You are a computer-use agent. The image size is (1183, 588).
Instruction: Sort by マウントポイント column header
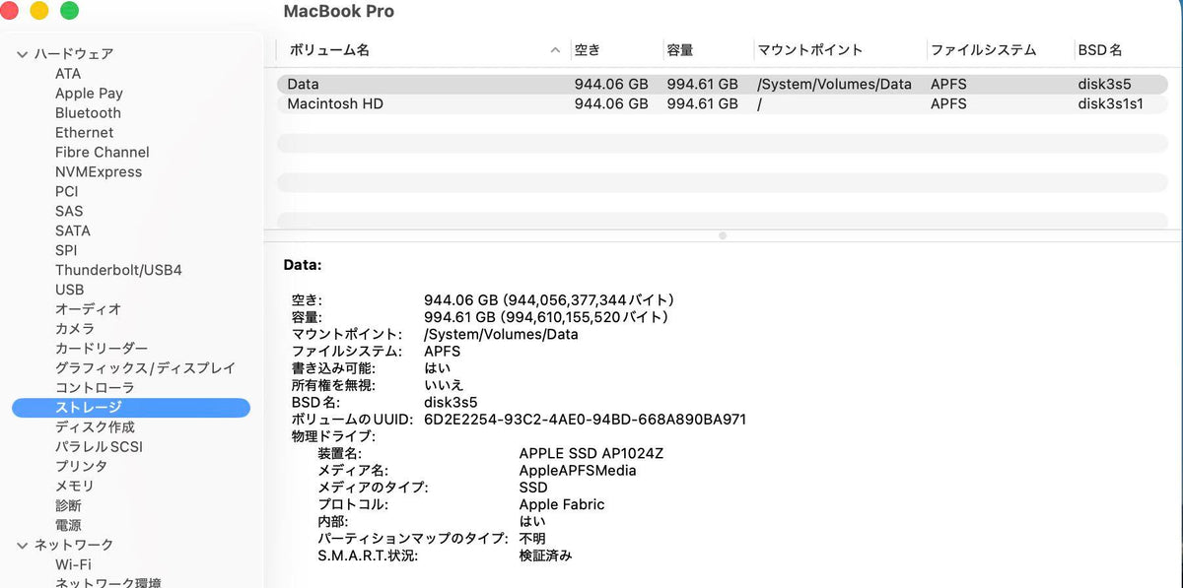tap(809, 50)
